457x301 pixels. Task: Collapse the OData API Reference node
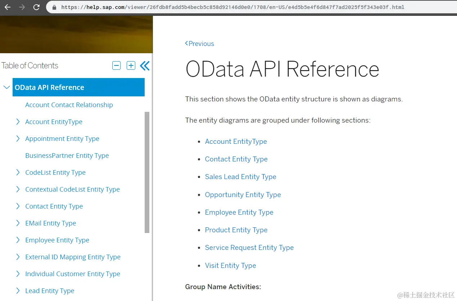click(x=6, y=87)
